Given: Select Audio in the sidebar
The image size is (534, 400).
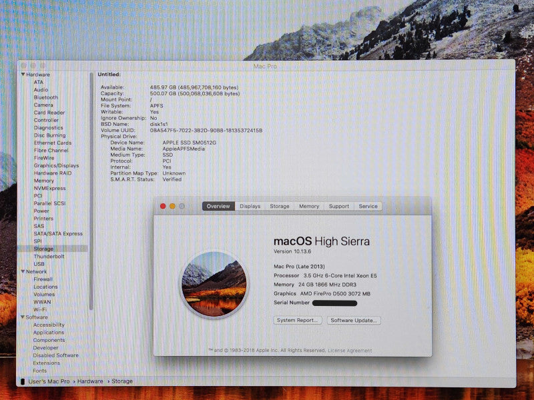Looking at the screenshot, I should (x=41, y=90).
